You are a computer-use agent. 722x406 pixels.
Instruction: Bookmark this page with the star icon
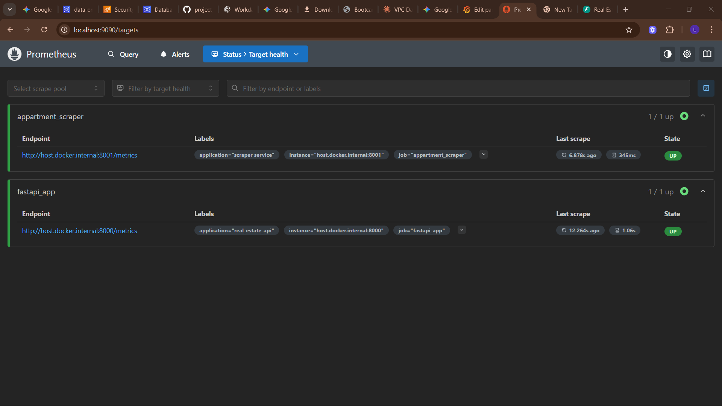pos(629,30)
